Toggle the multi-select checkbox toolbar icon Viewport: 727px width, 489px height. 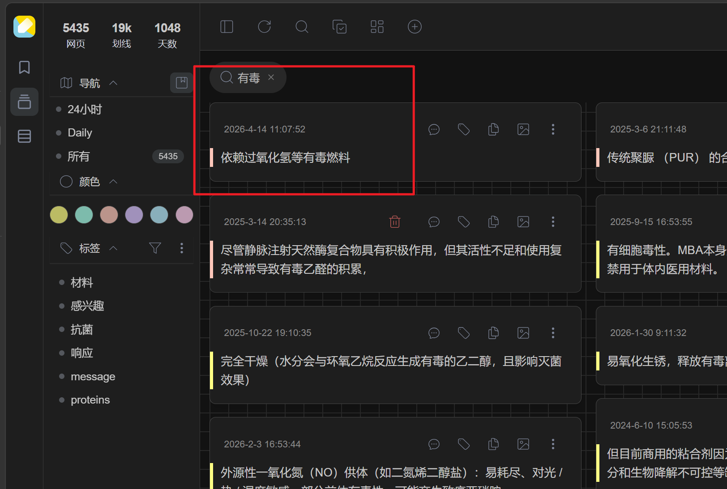click(x=339, y=27)
